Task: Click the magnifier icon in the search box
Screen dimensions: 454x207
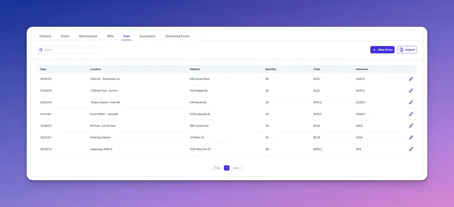Action: [41, 50]
